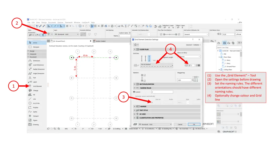Open the Dot & Dashed line type dropdown
The height and width of the screenshot is (151, 269).
[157, 65]
